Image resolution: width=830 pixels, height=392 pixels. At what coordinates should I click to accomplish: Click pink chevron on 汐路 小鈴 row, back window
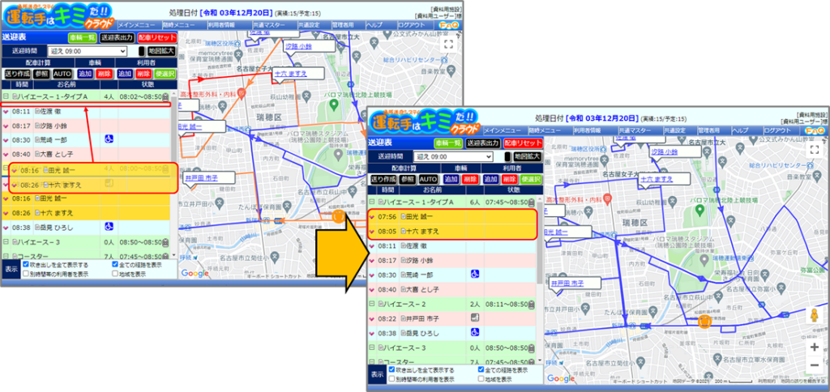pyautogui.click(x=6, y=126)
